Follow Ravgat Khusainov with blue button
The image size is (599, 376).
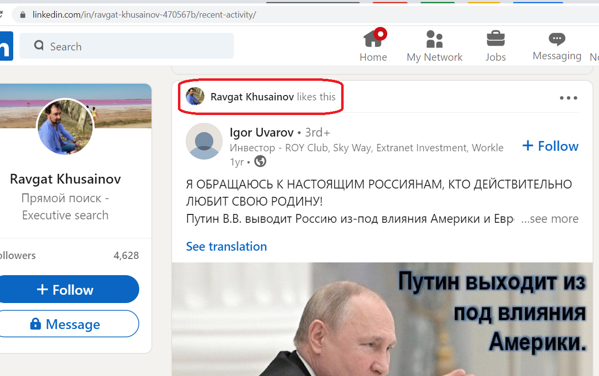pos(65,289)
